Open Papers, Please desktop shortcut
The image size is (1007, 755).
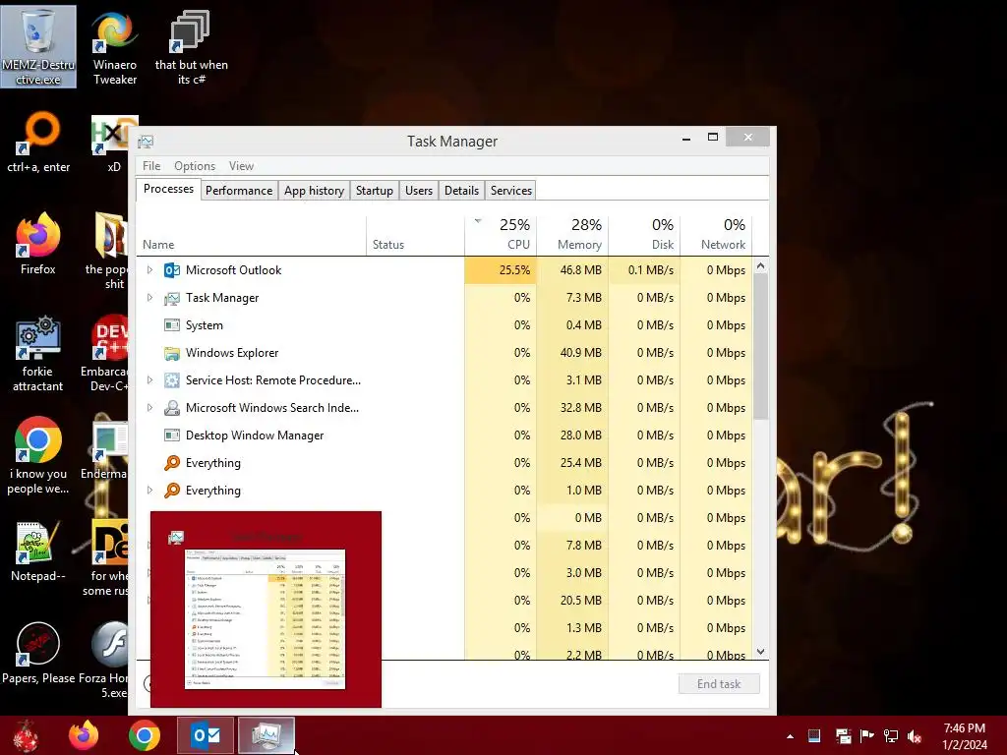point(38,654)
